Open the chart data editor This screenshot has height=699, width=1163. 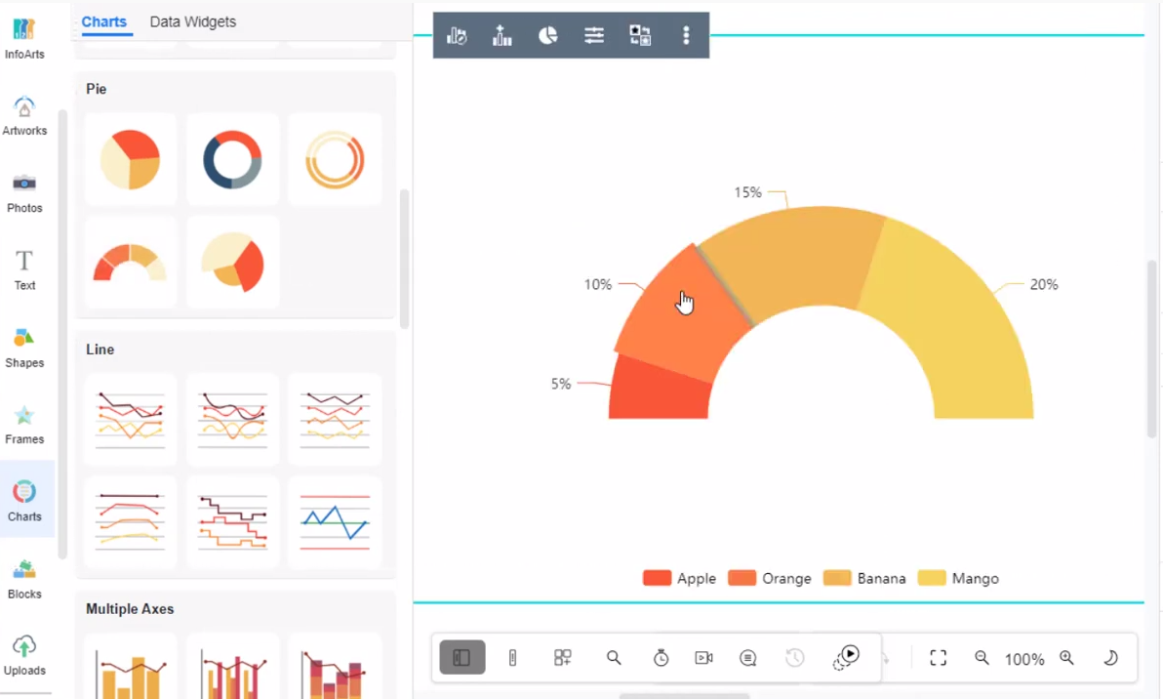point(457,35)
